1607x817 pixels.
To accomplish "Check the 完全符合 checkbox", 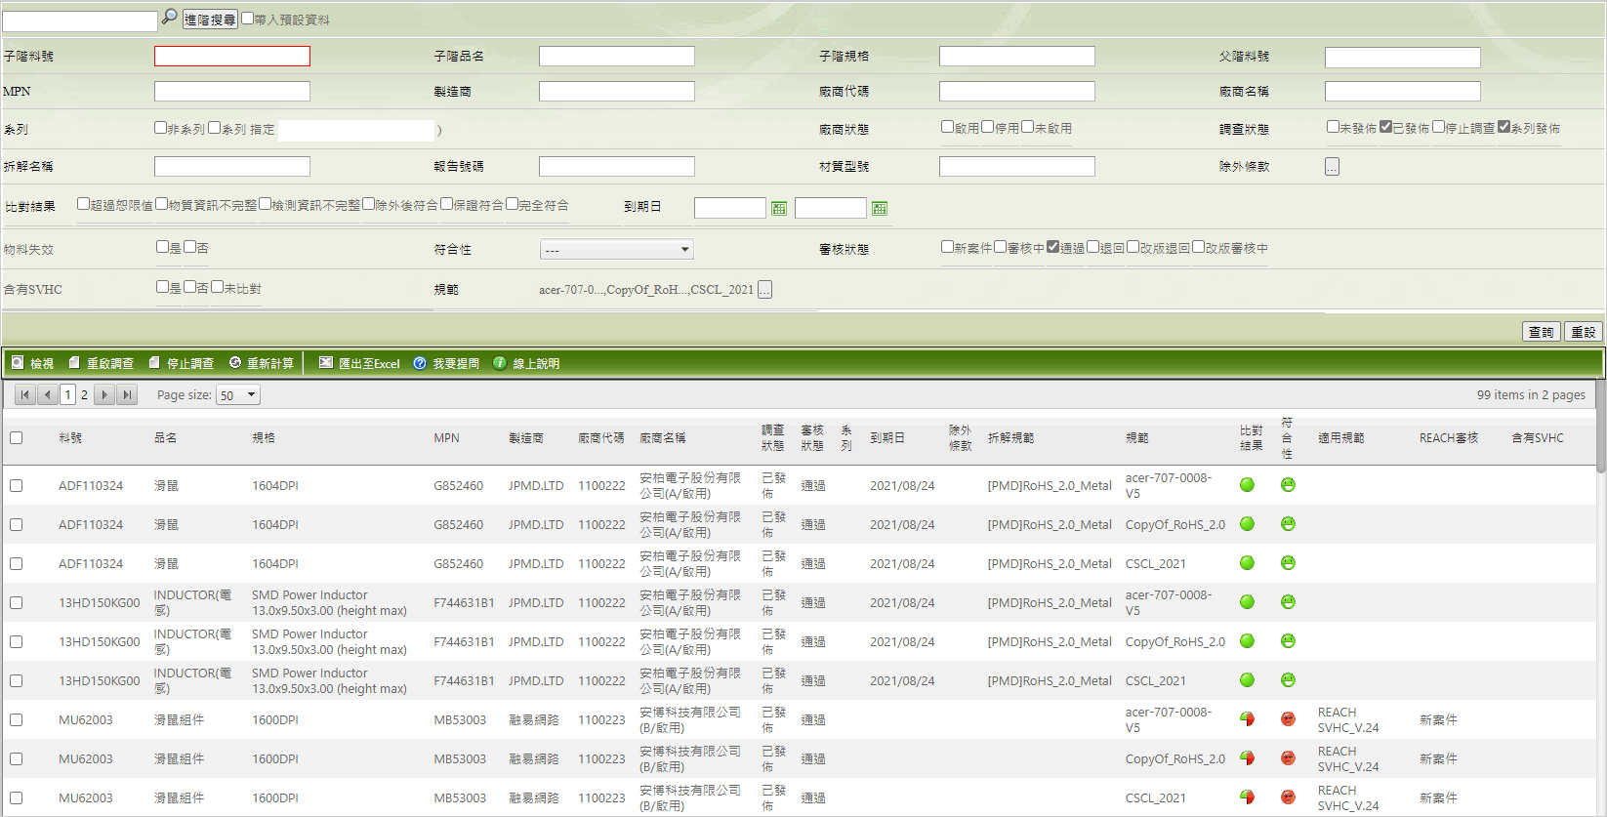I will pos(512,204).
